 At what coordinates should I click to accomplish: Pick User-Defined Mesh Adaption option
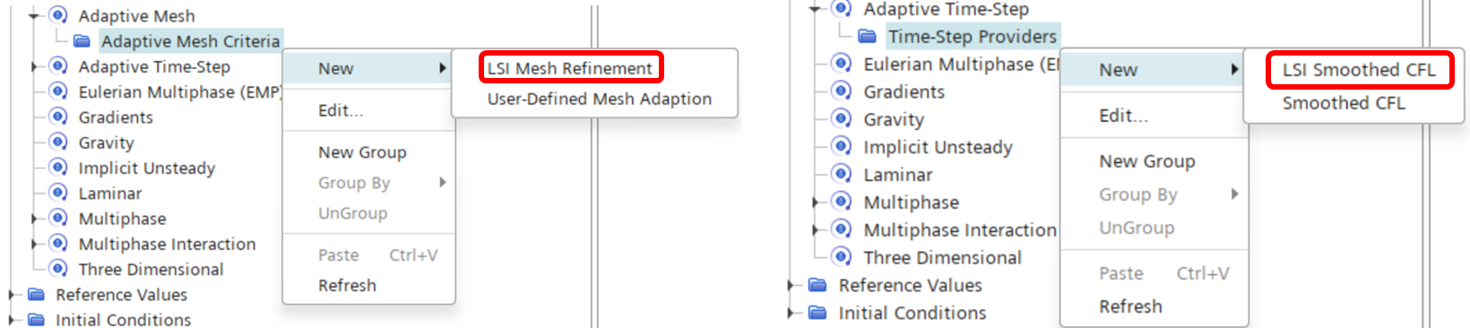pos(599,99)
